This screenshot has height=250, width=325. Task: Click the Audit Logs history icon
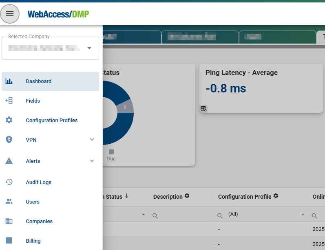[x=9, y=182]
